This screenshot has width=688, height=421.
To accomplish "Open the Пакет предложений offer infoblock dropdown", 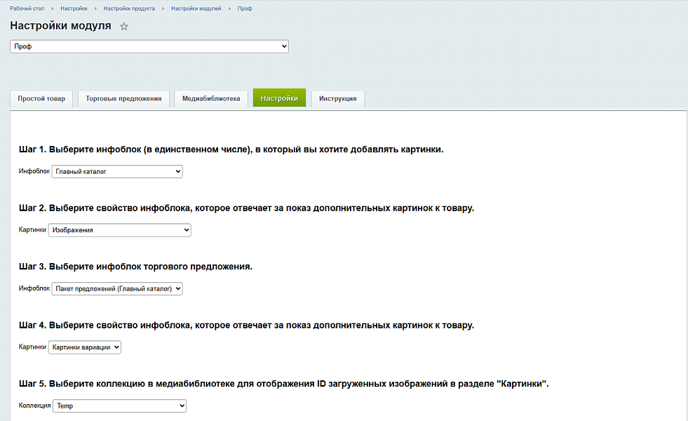I will [x=116, y=288].
